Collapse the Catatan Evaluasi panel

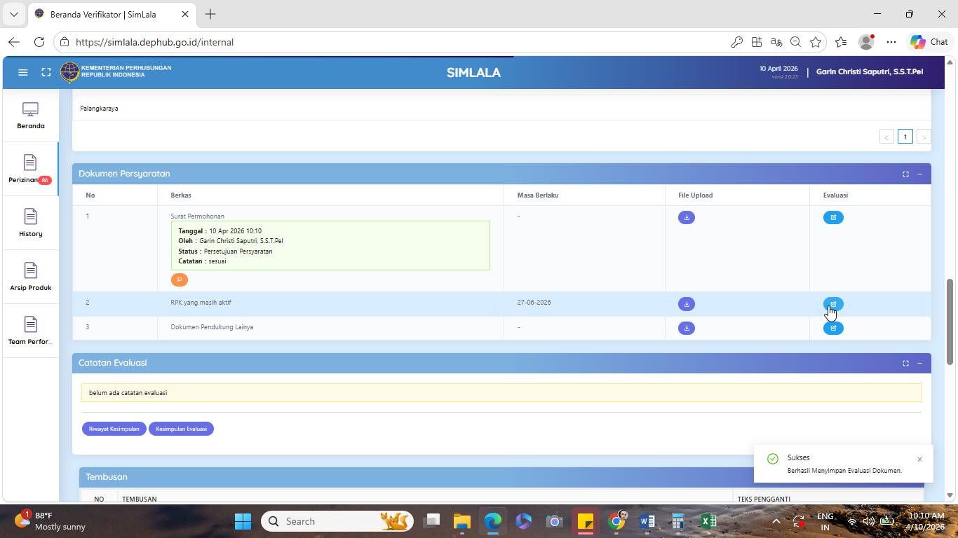(919, 363)
